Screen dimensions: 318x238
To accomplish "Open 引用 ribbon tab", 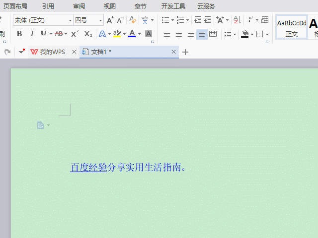I will point(48,6).
